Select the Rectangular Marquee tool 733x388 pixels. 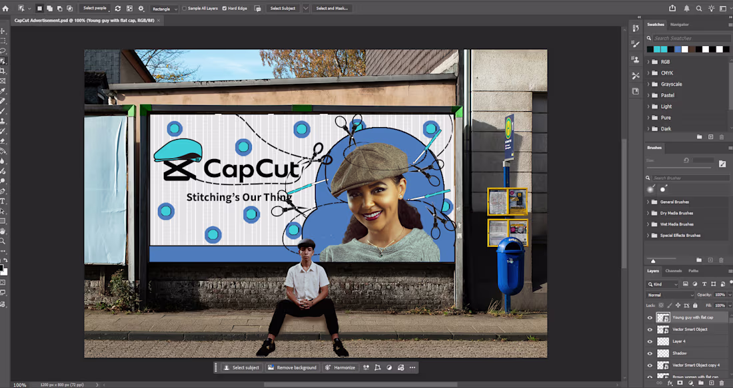pyautogui.click(x=3, y=41)
